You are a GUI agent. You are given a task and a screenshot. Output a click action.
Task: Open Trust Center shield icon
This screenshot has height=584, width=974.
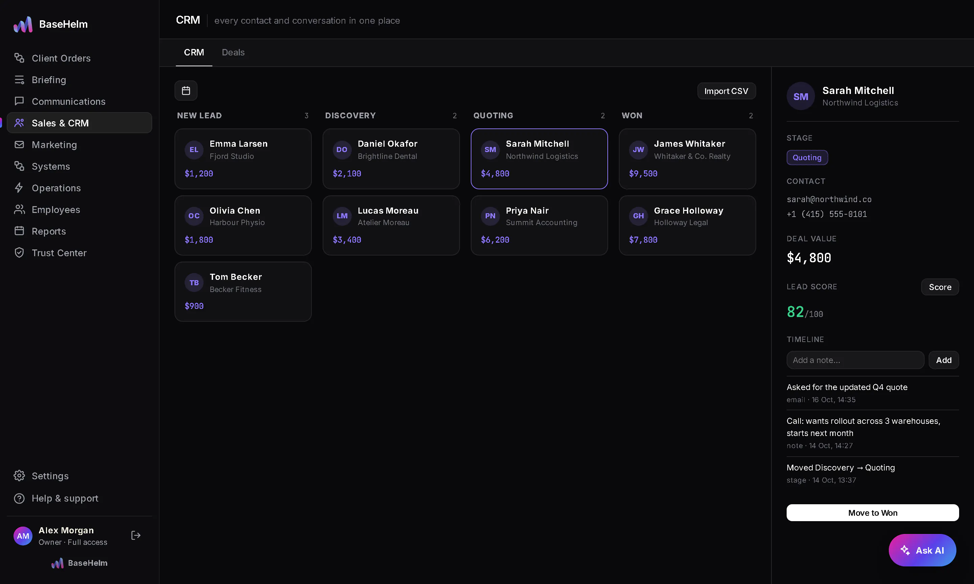pos(19,253)
